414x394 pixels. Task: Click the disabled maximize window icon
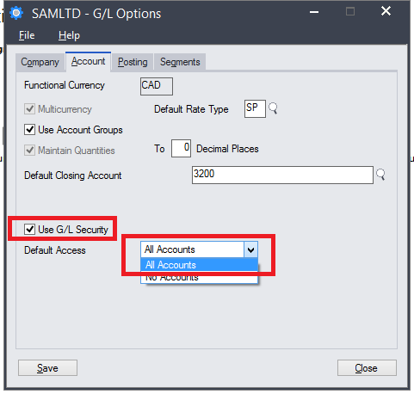(350, 11)
